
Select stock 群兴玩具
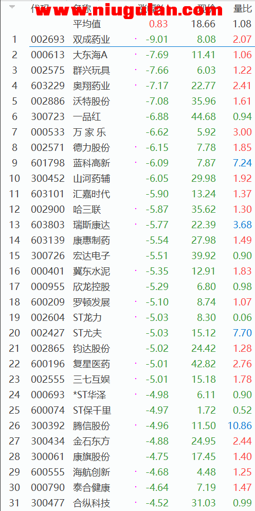(92, 71)
